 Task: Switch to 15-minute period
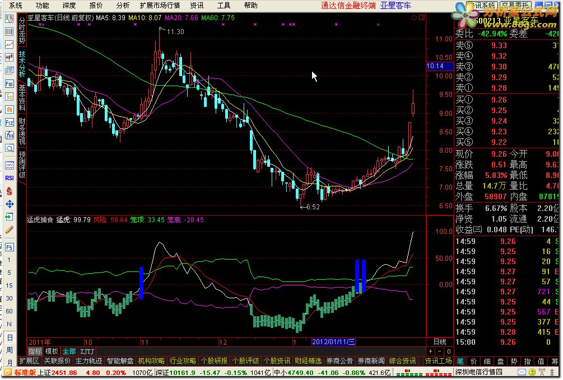pyautogui.click(x=10, y=285)
